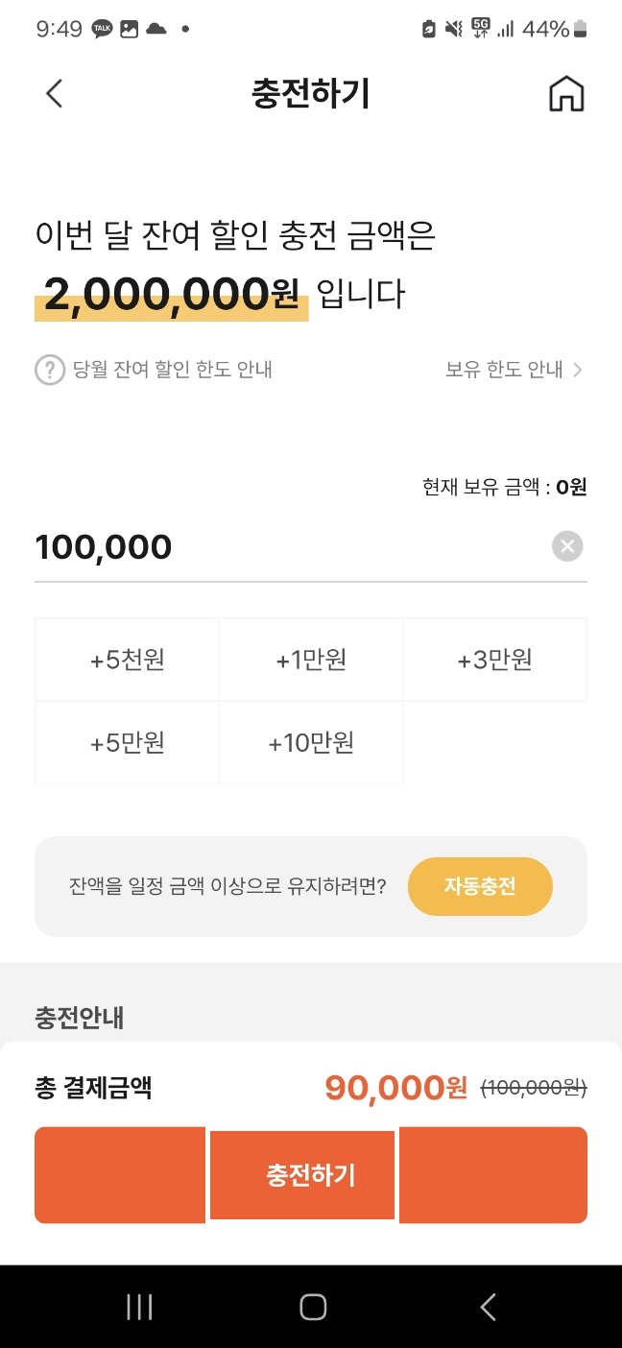The height and width of the screenshot is (1348, 622).
Task: Add 10만원 to the charge amount
Action: (310, 741)
